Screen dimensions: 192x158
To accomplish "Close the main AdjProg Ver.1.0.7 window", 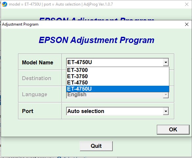I will click(187, 4).
